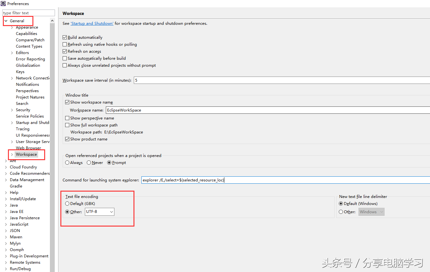This screenshot has height=272, width=430.
Task: Open Web Browser preferences
Action: (28, 148)
